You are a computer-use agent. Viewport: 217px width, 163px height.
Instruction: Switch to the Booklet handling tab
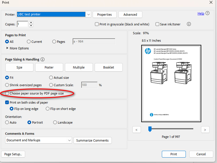coord(109,67)
